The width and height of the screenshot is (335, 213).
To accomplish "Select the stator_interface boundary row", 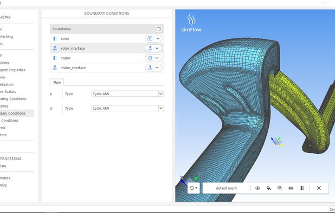I will tap(107, 68).
